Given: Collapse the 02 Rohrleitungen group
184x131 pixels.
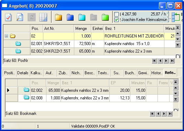Looking at the screenshot, I should click(6, 36).
